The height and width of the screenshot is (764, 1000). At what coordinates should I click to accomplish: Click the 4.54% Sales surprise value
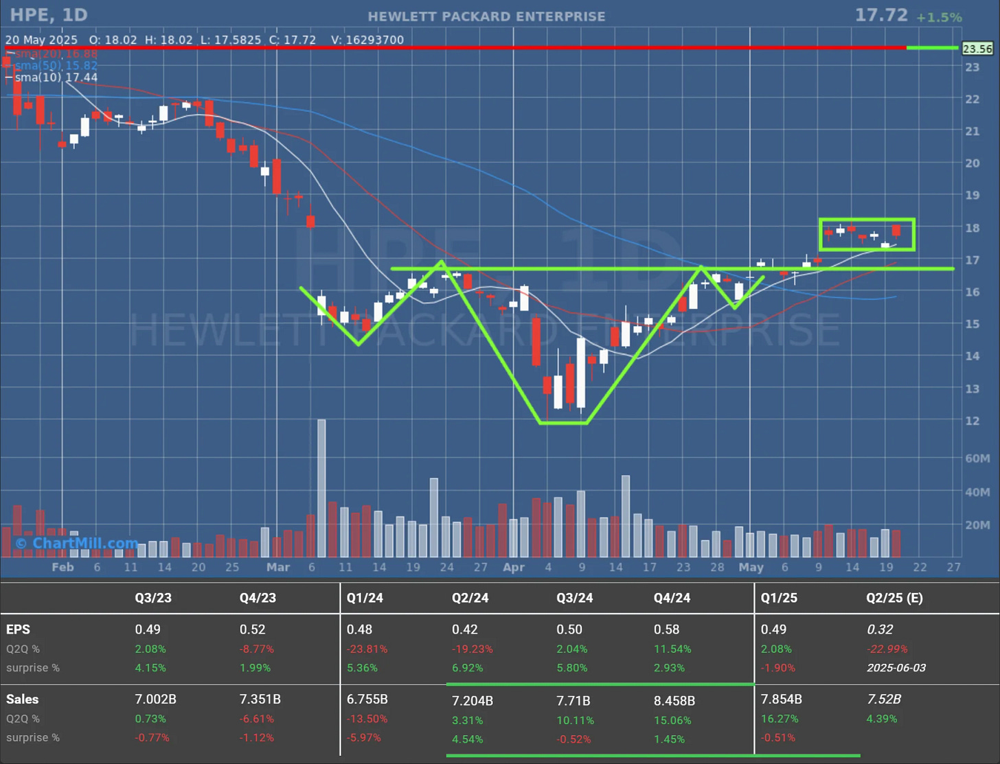point(468,739)
